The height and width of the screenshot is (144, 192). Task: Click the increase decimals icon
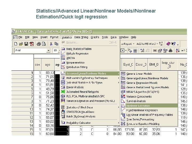(x=142, y=50)
